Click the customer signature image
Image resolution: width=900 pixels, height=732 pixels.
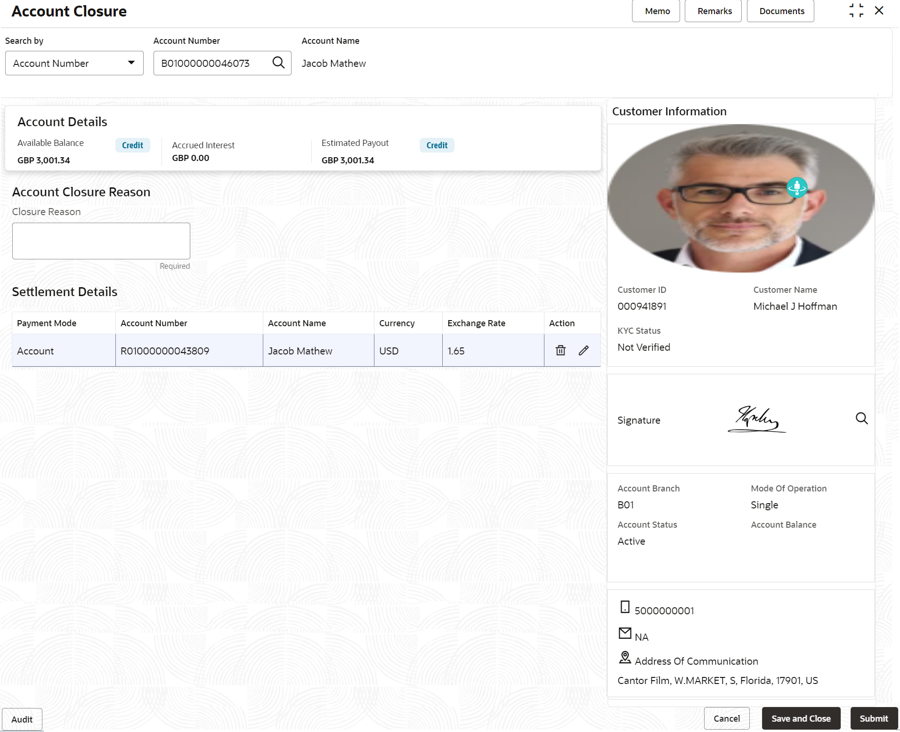click(757, 419)
